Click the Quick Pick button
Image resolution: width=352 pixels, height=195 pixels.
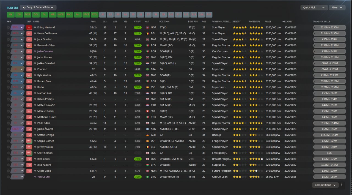pyautogui.click(x=309, y=8)
